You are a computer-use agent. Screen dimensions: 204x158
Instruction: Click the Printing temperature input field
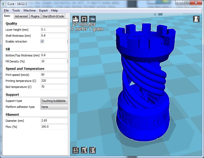tap(54, 81)
